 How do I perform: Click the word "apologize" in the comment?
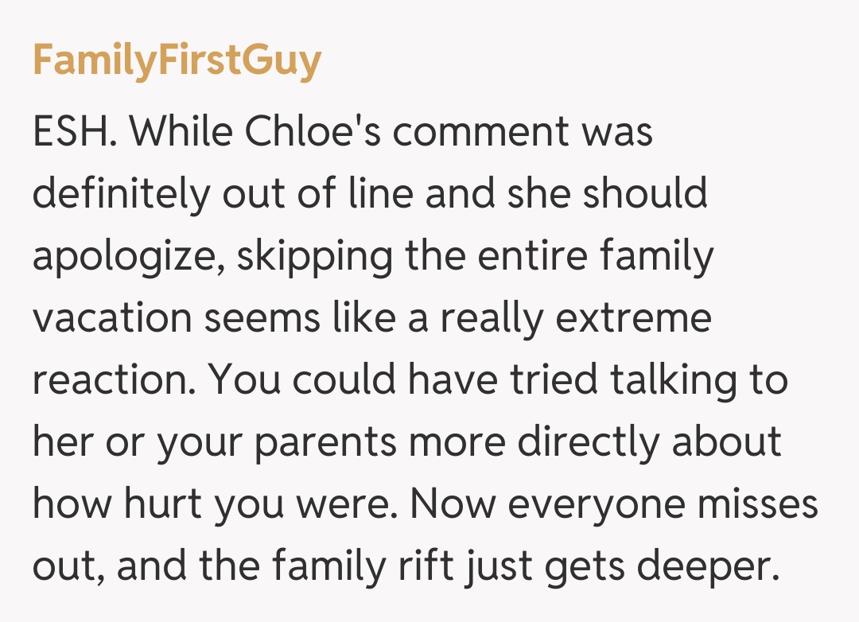[x=129, y=258]
